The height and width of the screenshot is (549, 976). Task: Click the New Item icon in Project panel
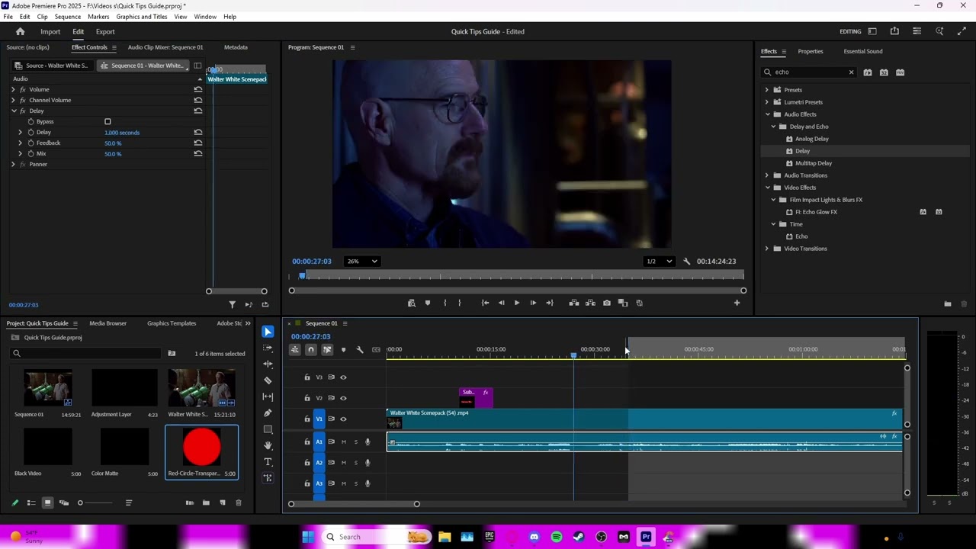223,502
